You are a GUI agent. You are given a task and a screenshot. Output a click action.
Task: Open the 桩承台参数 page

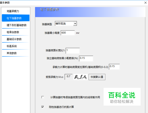(13, 32)
